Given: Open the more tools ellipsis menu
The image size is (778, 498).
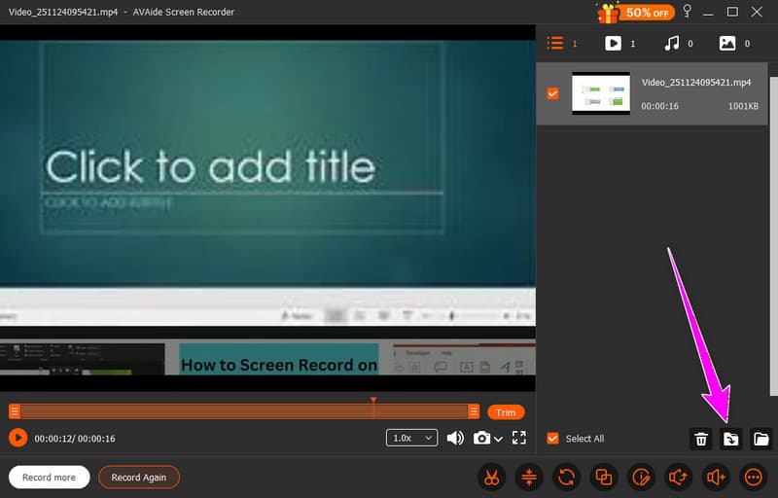Looking at the screenshot, I should [x=753, y=477].
